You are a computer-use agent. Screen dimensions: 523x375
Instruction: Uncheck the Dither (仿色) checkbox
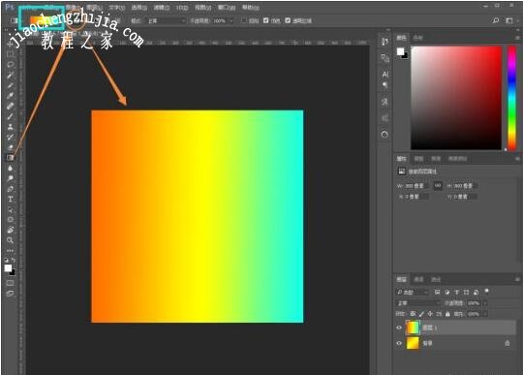point(265,20)
